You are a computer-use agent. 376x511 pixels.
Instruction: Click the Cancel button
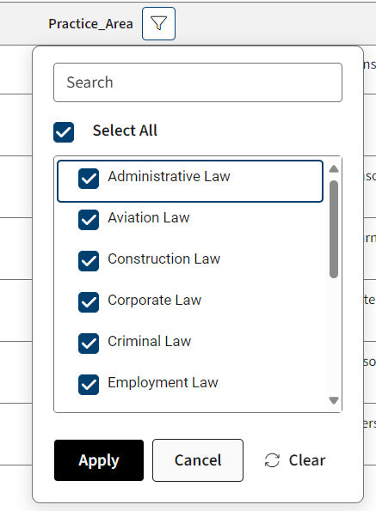coord(198,460)
